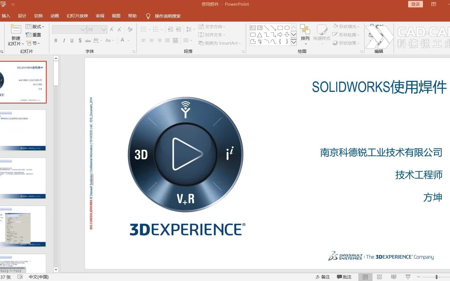This screenshot has width=450, height=281.
Task: Open the Slide Show (幻灯片放映) tab
Action: [77, 16]
